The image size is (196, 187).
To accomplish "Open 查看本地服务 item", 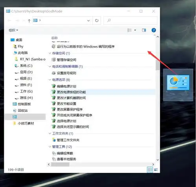I will click(x=64, y=159).
